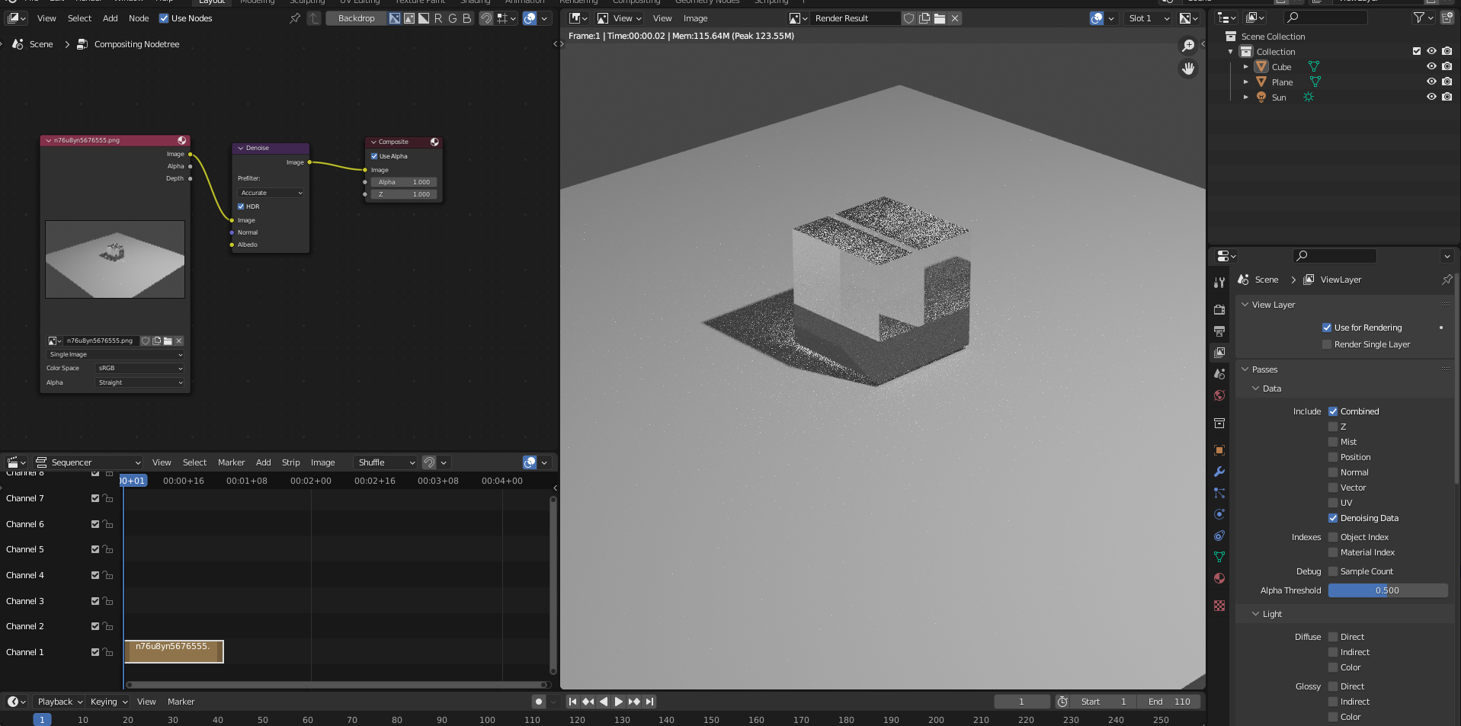This screenshot has height=726, width=1461.
Task: Open the Node menu in the compositor
Action: (x=139, y=18)
